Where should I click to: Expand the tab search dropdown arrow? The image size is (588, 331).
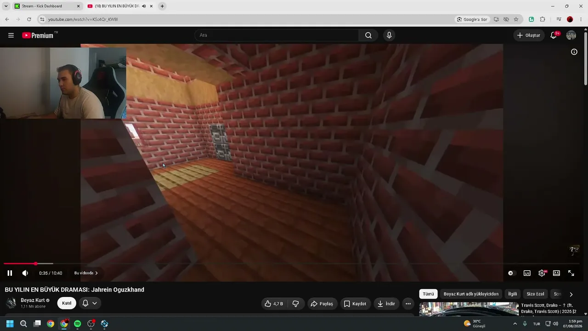(6, 6)
